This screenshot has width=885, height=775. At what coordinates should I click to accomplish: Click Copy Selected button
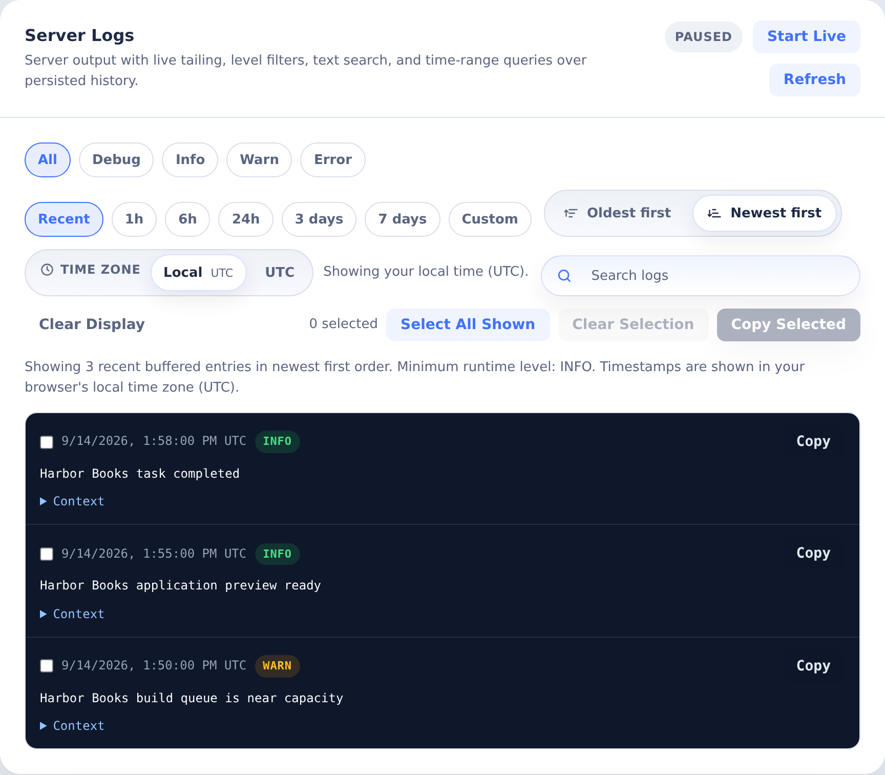(x=789, y=325)
